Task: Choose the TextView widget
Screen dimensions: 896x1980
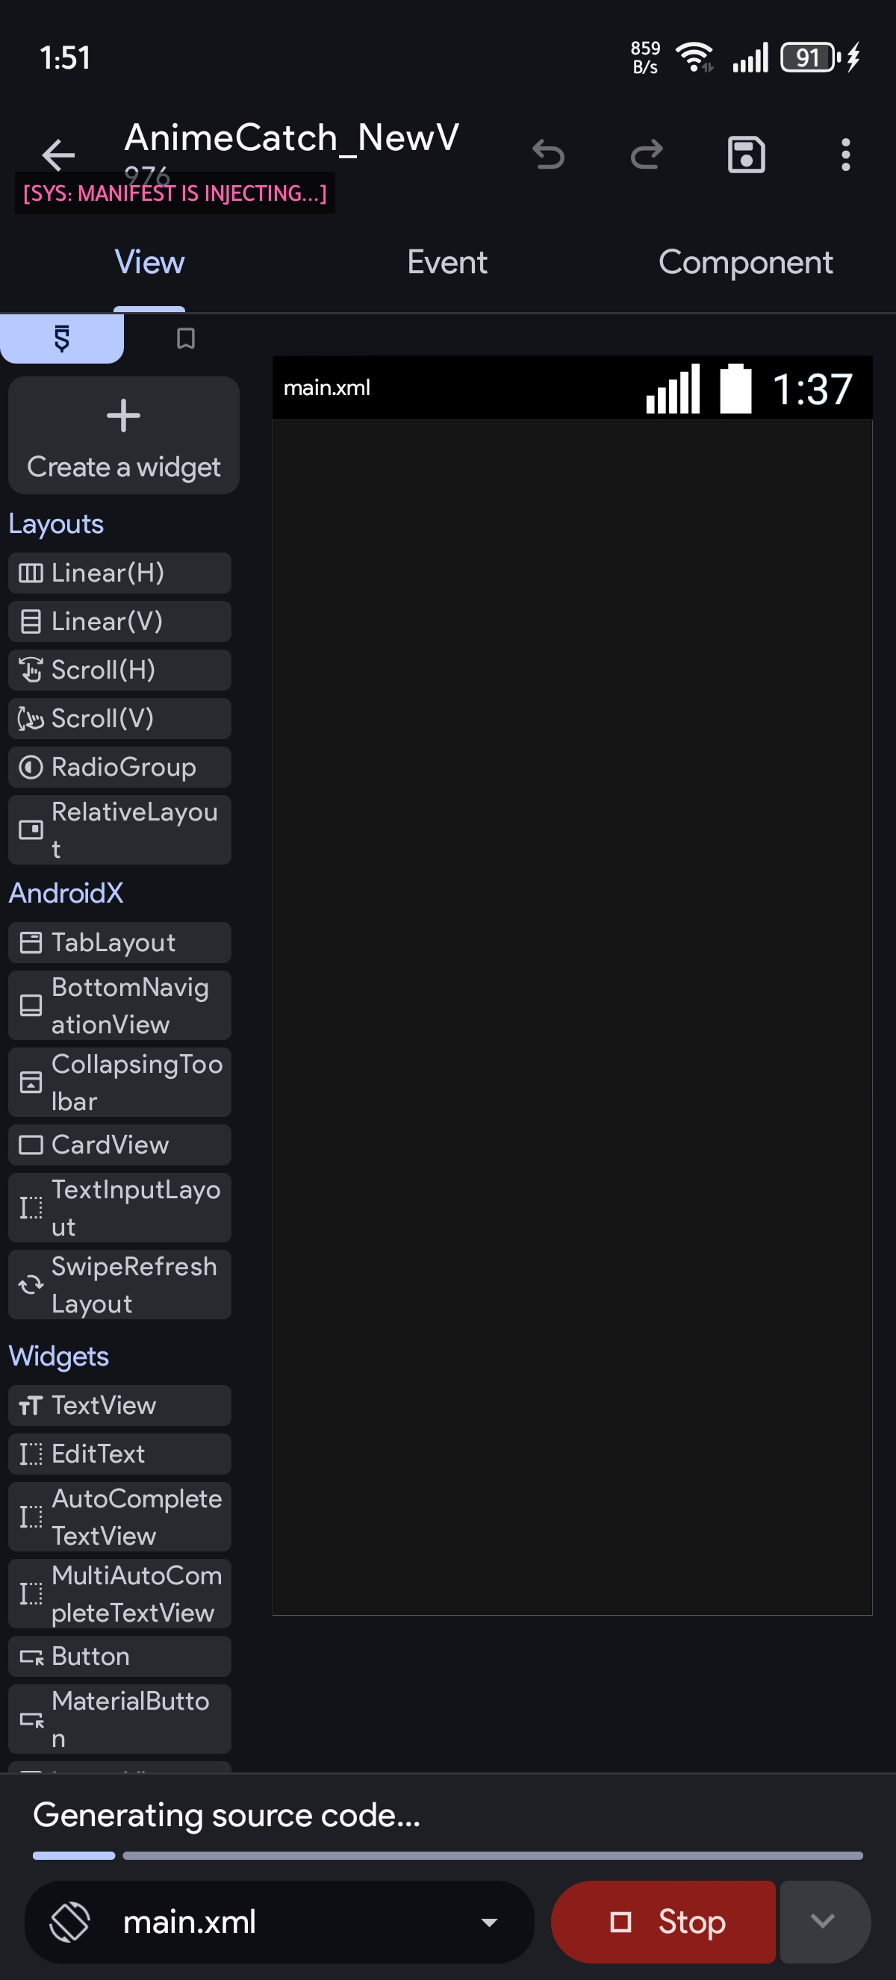Action: [120, 1405]
